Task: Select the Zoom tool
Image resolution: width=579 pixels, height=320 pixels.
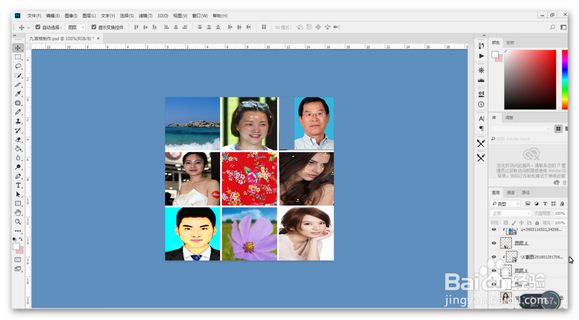Action: click(18, 222)
